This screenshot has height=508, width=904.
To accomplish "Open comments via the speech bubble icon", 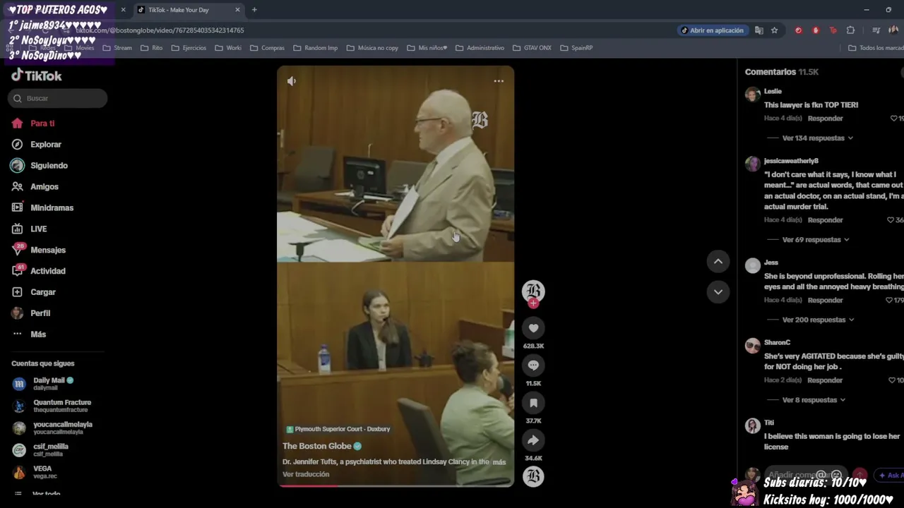I will 533,365.
